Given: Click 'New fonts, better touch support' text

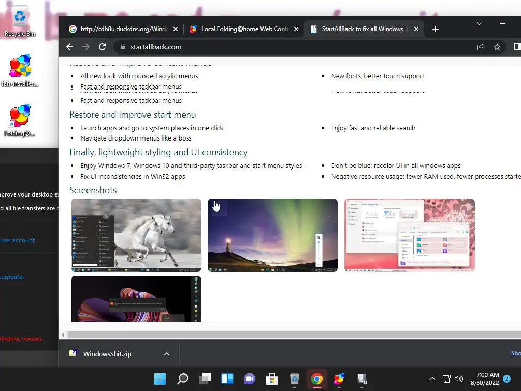Looking at the screenshot, I should pos(378,76).
